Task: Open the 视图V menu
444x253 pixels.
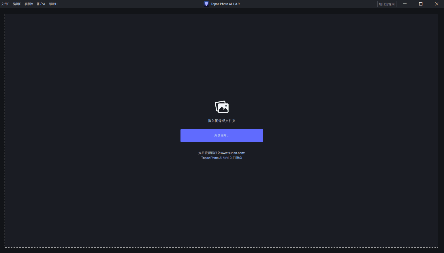Action: (x=29, y=4)
